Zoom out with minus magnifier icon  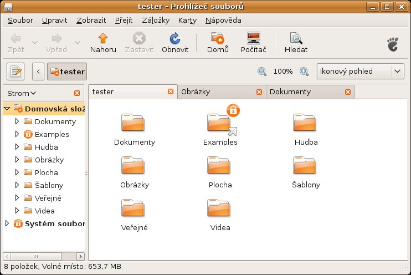pos(262,72)
